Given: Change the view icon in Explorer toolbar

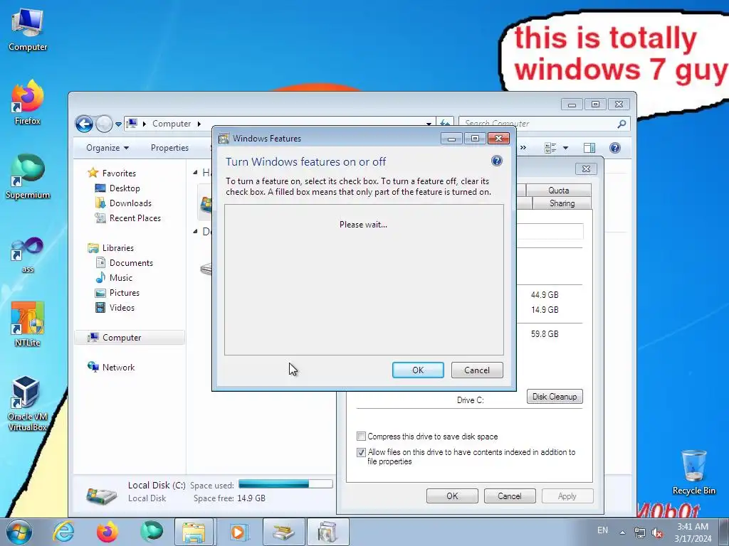Looking at the screenshot, I should pyautogui.click(x=550, y=148).
